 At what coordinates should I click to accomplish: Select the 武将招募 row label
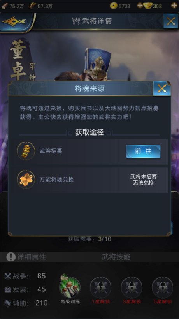click(x=51, y=151)
